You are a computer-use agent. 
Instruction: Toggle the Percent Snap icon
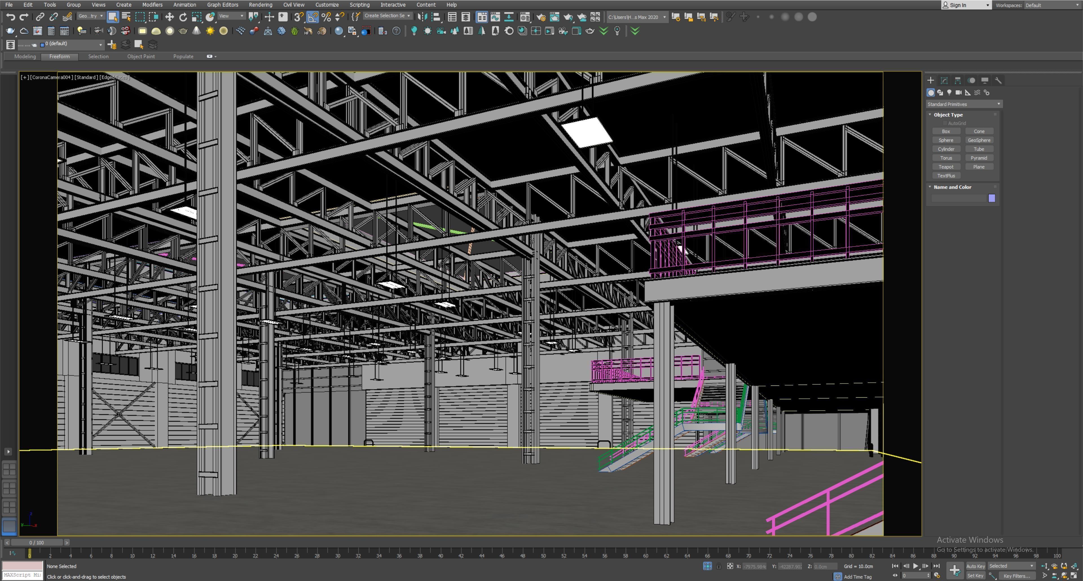(326, 17)
